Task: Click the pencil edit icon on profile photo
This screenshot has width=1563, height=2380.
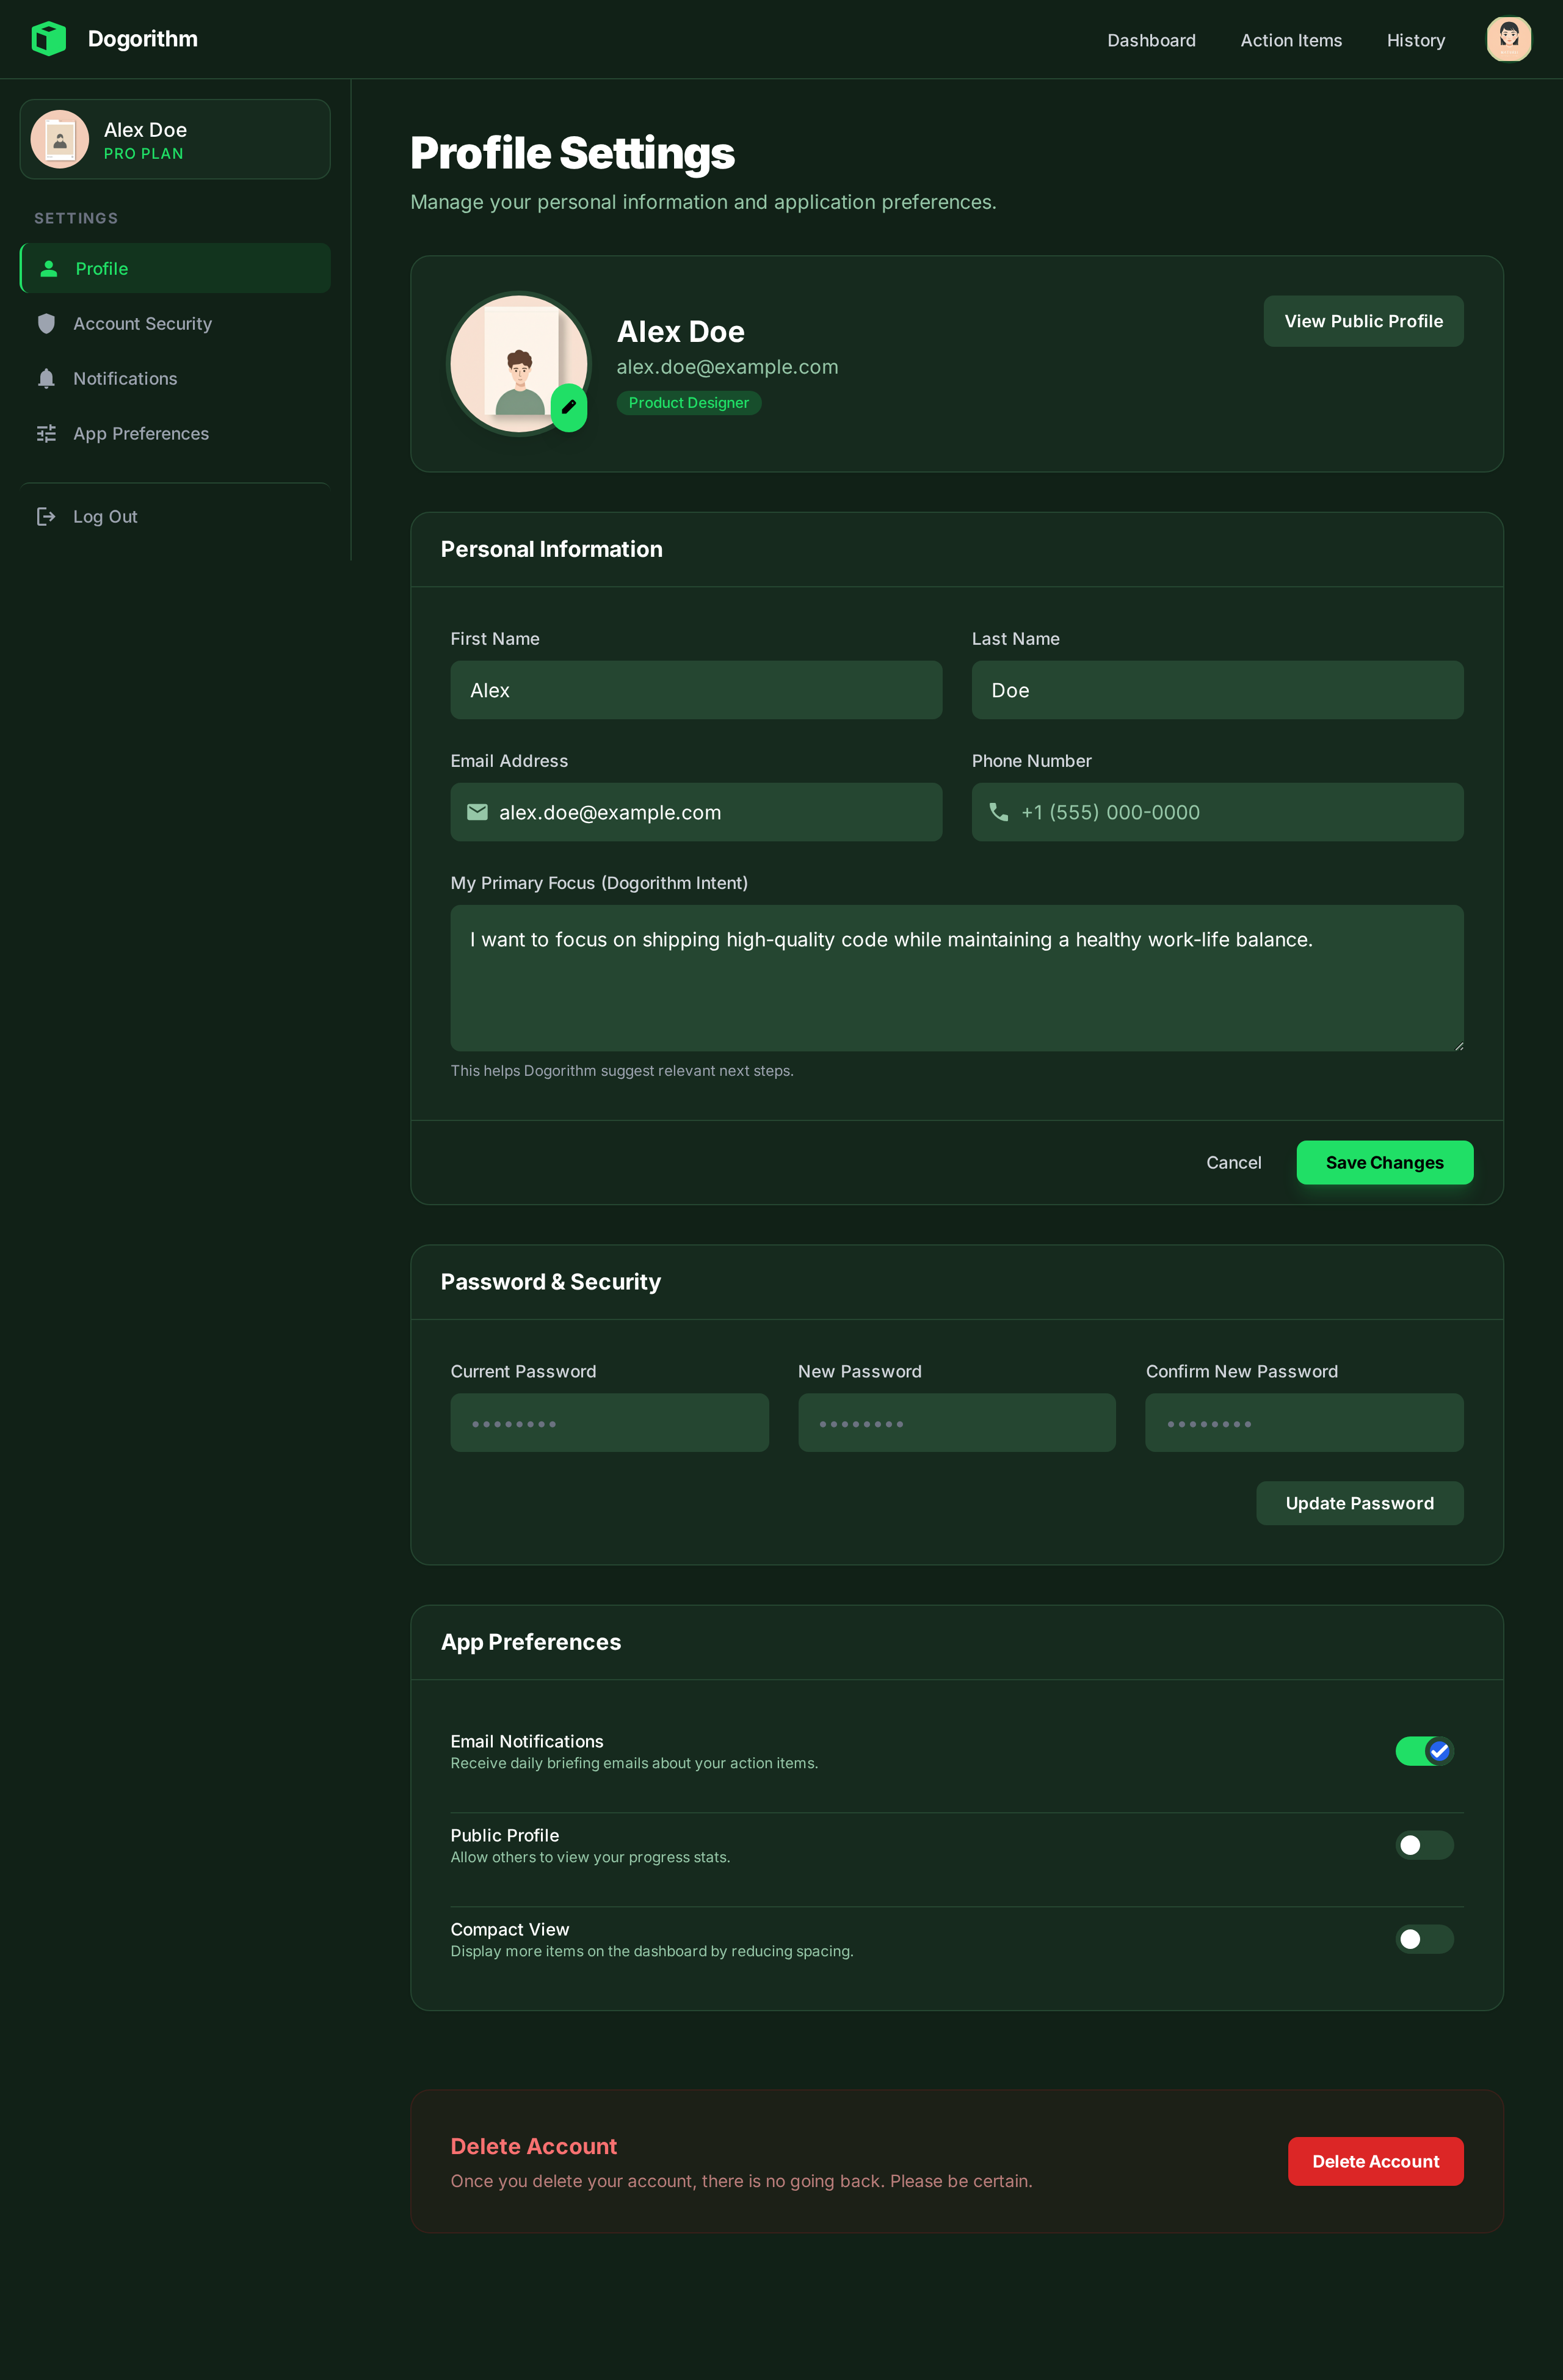Action: coord(569,407)
